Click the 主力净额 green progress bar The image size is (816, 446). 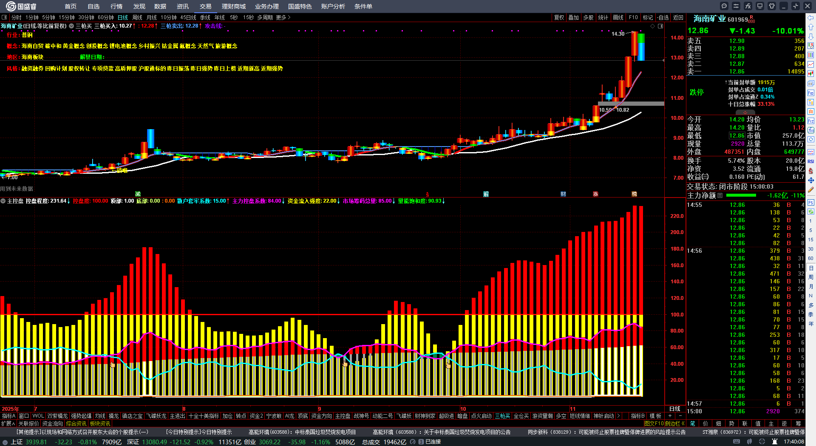(741, 196)
